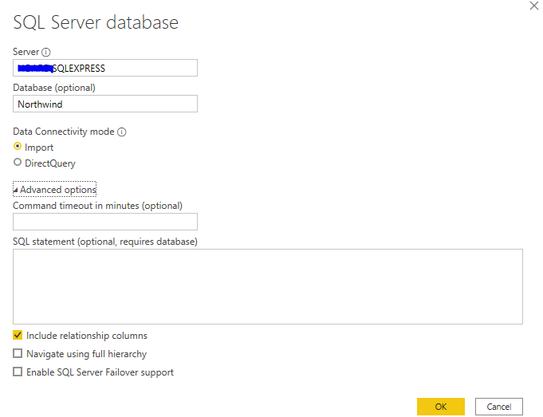Click inside the SQL statement text area
The height and width of the screenshot is (417, 543).
pos(268,286)
